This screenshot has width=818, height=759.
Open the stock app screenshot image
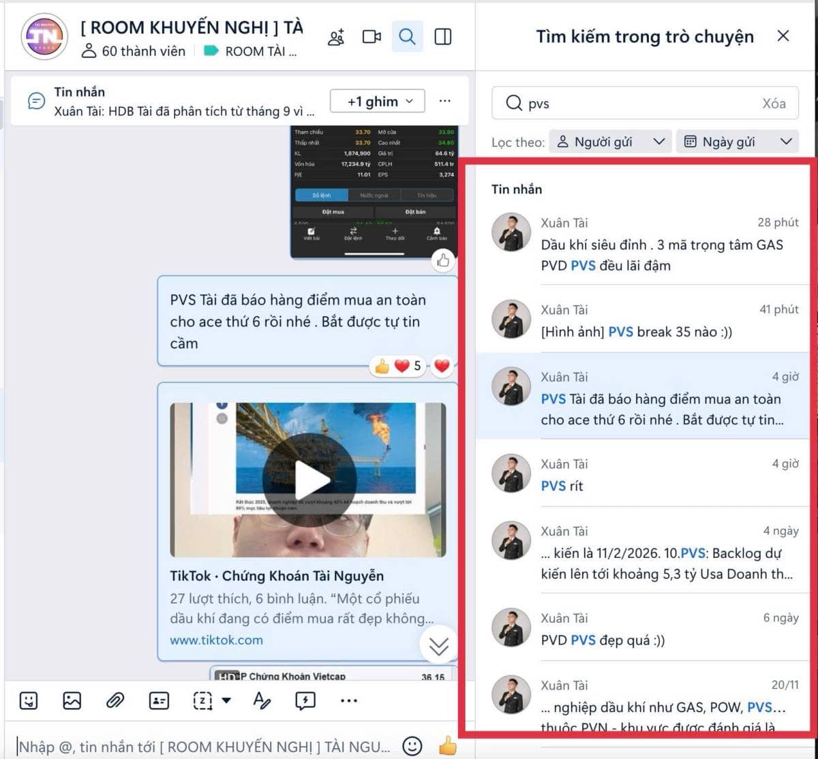(x=374, y=191)
